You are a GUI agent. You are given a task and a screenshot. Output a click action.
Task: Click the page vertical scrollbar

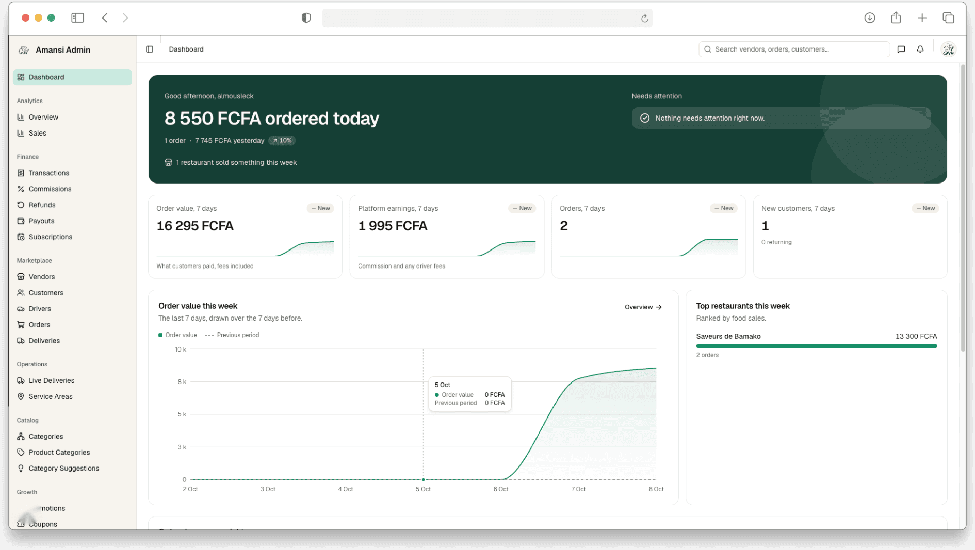[x=963, y=208]
